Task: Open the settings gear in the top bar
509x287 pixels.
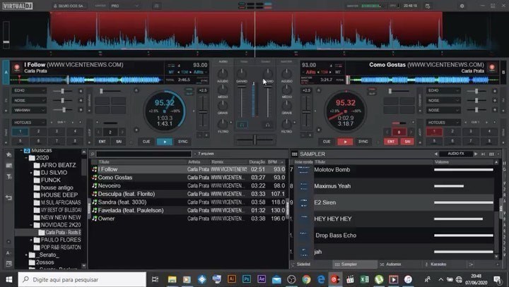Action: coord(462,6)
